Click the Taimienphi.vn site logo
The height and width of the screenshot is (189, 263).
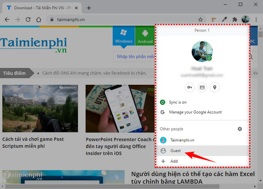pos(33,45)
